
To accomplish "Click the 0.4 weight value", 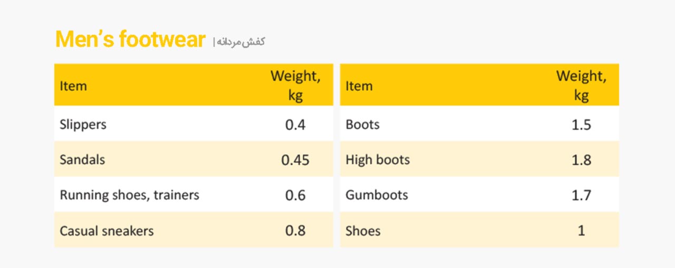I will [295, 125].
